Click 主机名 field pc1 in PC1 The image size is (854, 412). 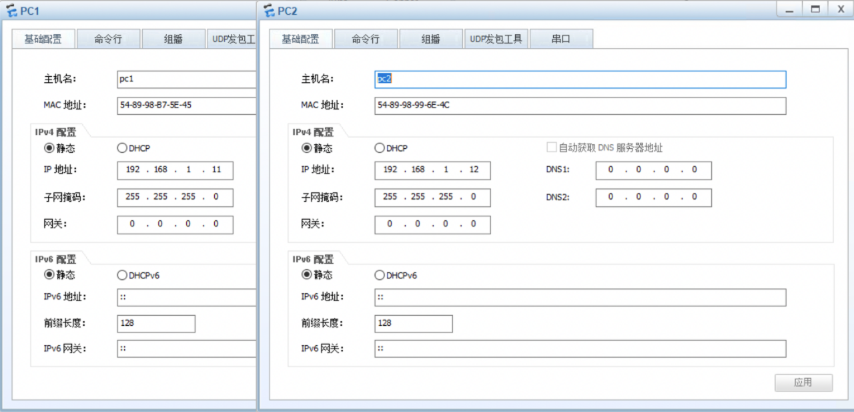pos(187,79)
